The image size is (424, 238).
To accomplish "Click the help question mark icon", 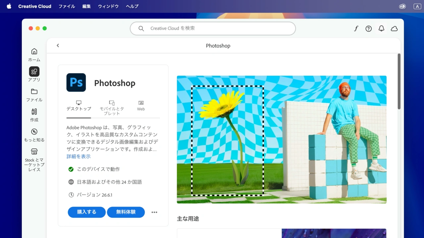I will click(369, 29).
